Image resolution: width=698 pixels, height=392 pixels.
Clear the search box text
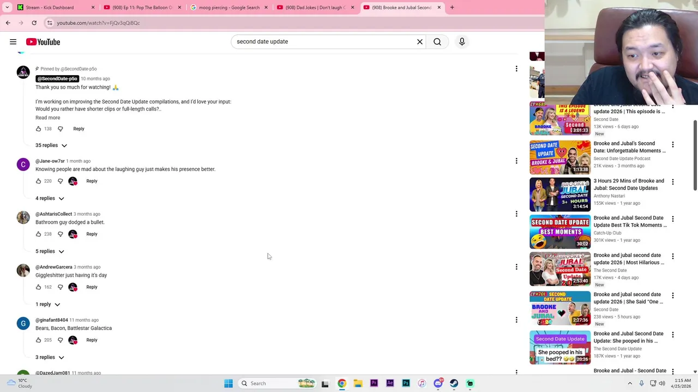click(420, 41)
